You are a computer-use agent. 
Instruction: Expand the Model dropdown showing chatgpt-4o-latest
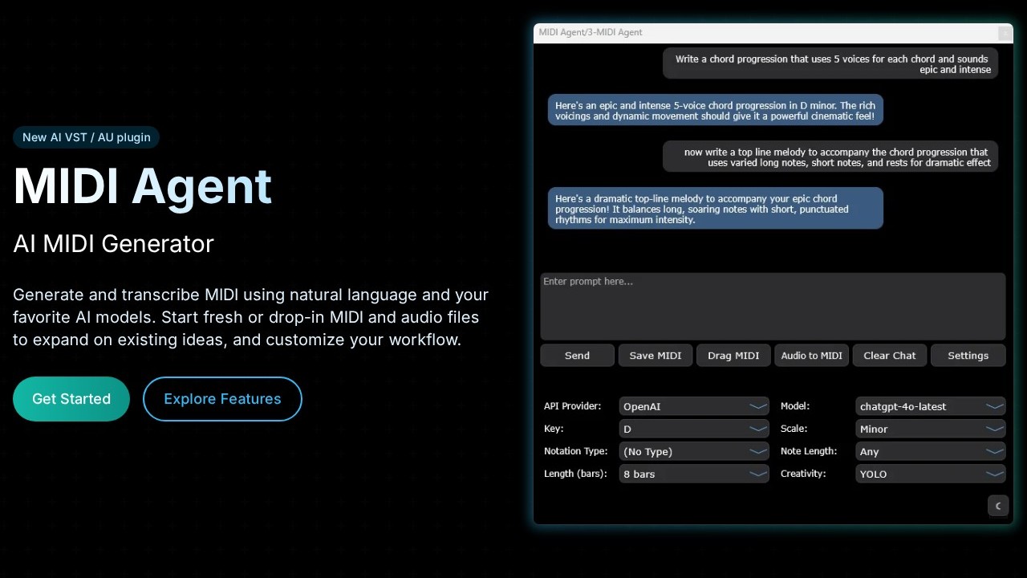[931, 406]
